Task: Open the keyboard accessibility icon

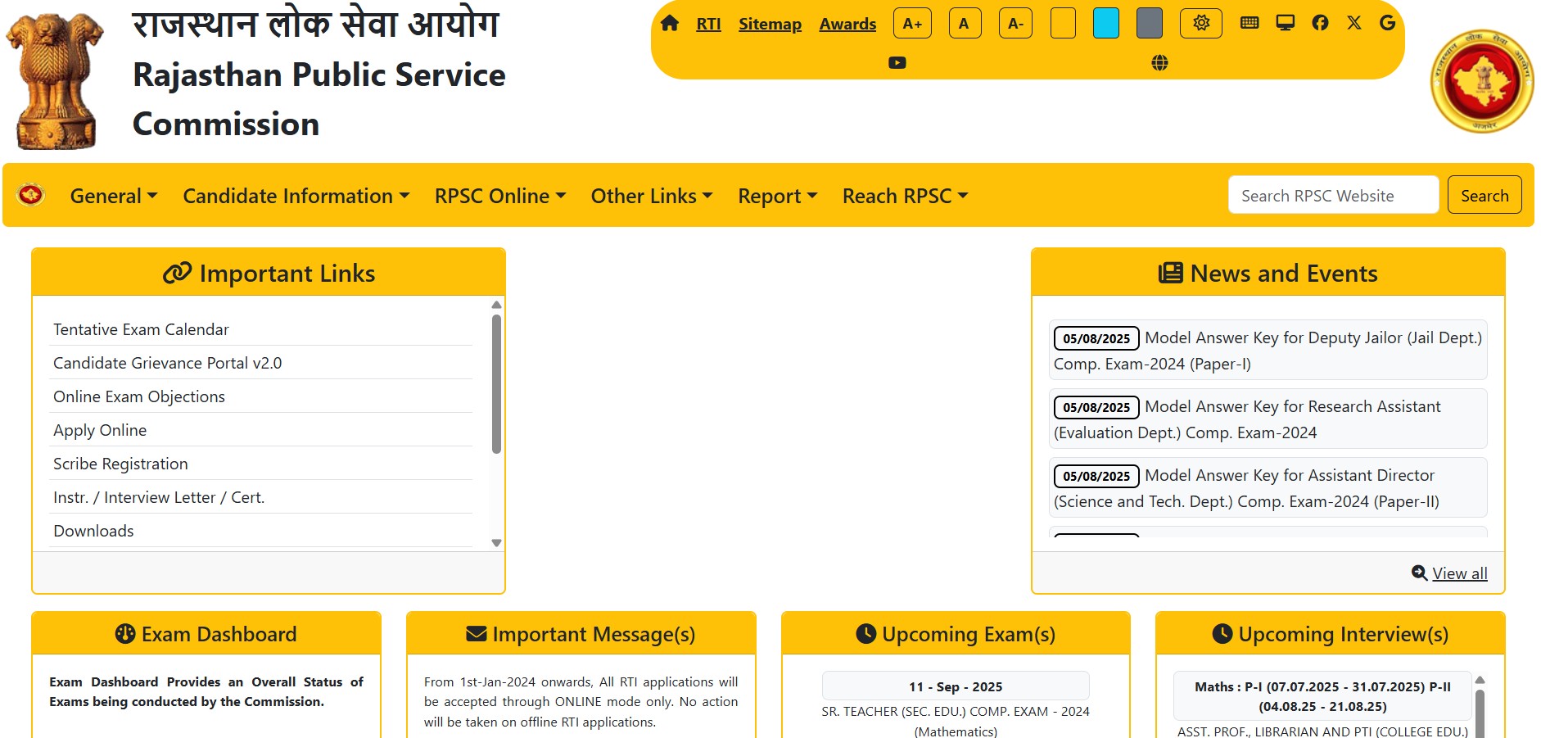Action: [1250, 23]
